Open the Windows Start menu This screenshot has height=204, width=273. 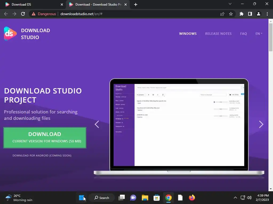pos(81,198)
